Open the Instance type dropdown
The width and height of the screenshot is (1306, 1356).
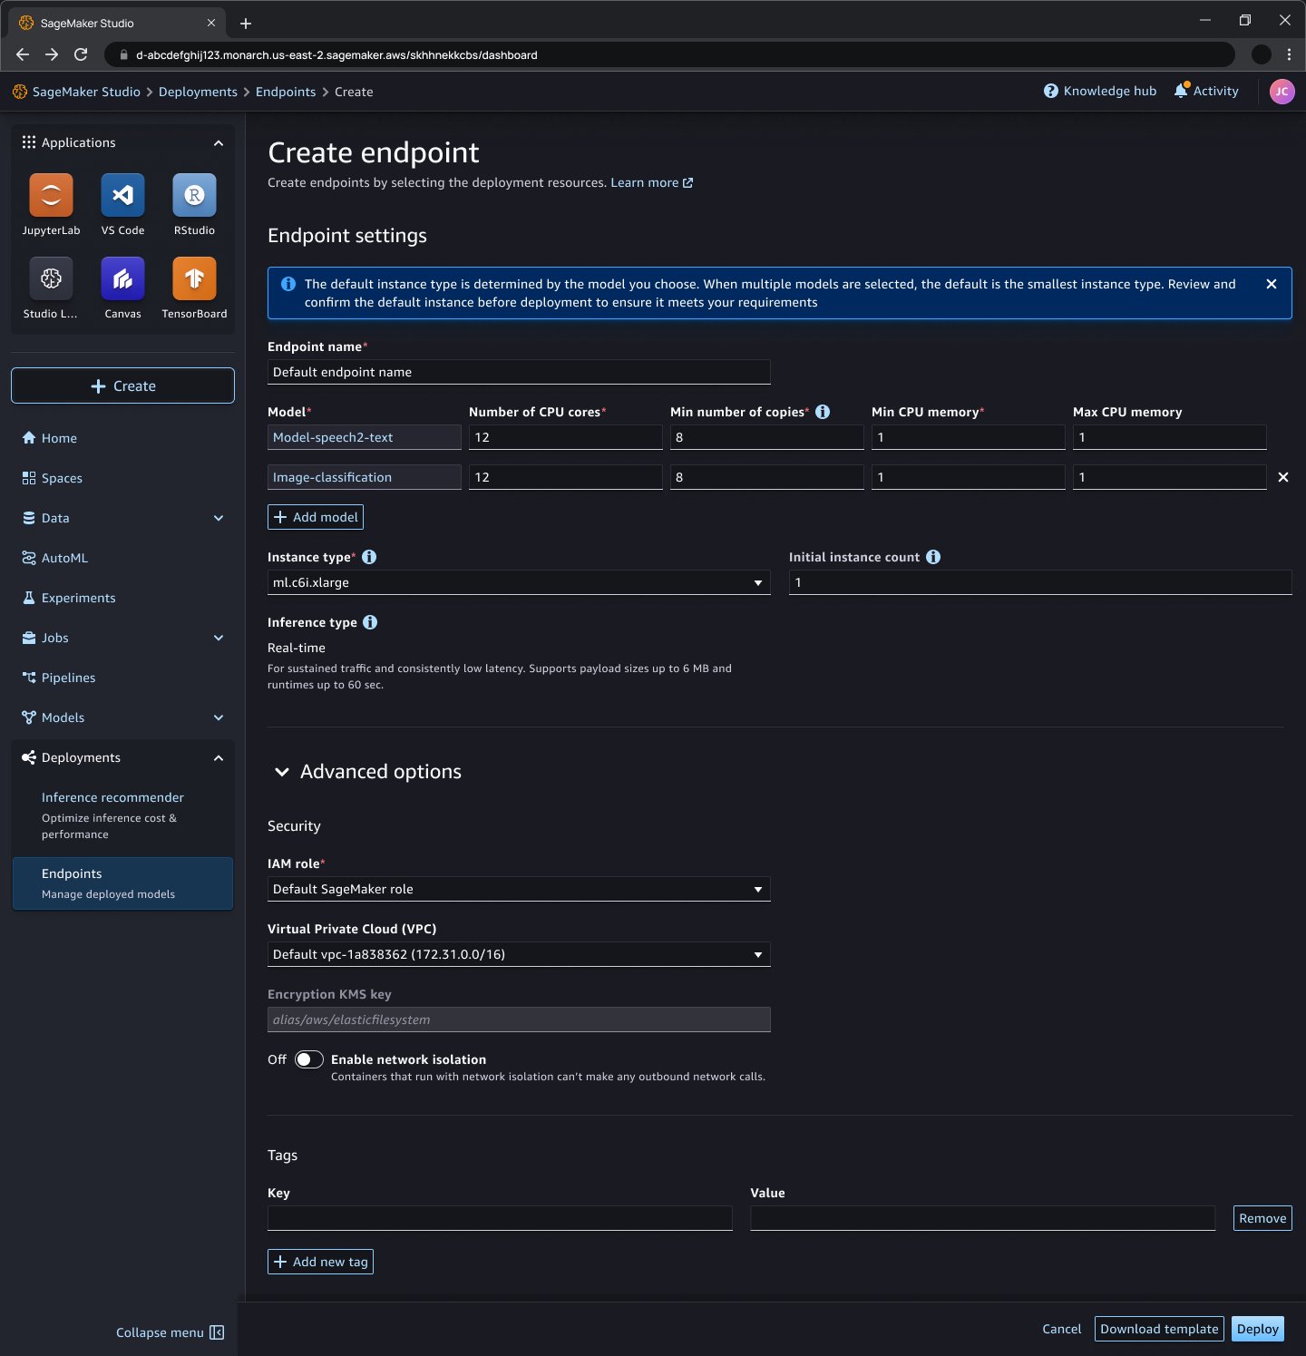tap(519, 582)
